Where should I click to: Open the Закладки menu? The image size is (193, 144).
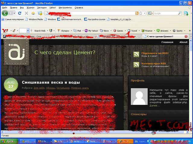coord(42,7)
